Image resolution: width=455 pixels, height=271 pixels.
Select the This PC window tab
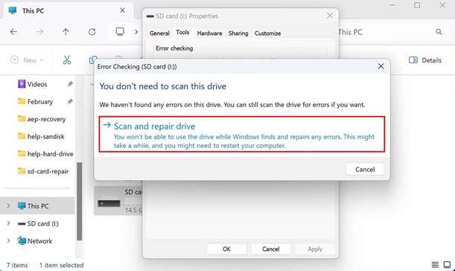click(68, 10)
